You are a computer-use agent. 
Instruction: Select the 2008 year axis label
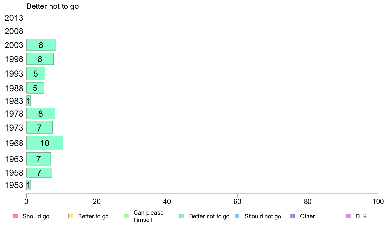click(14, 31)
